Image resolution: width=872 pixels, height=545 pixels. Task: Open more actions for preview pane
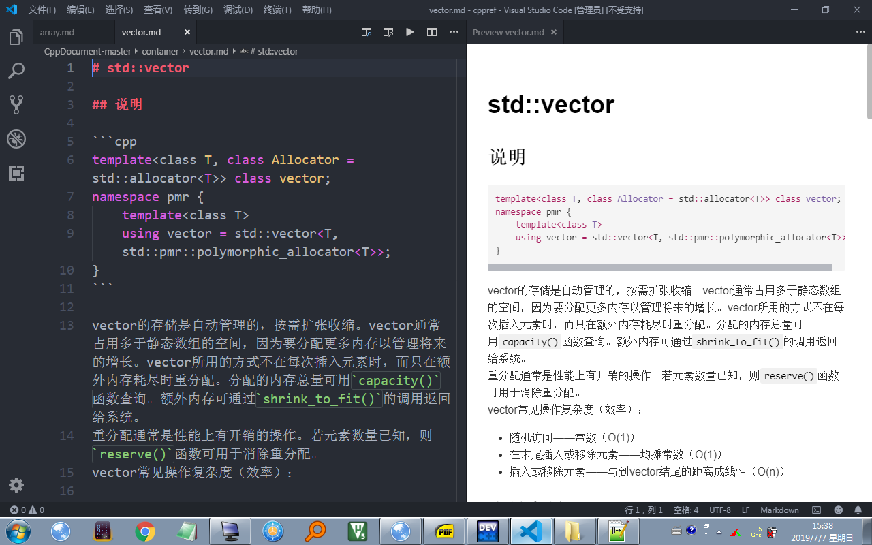[860, 32]
